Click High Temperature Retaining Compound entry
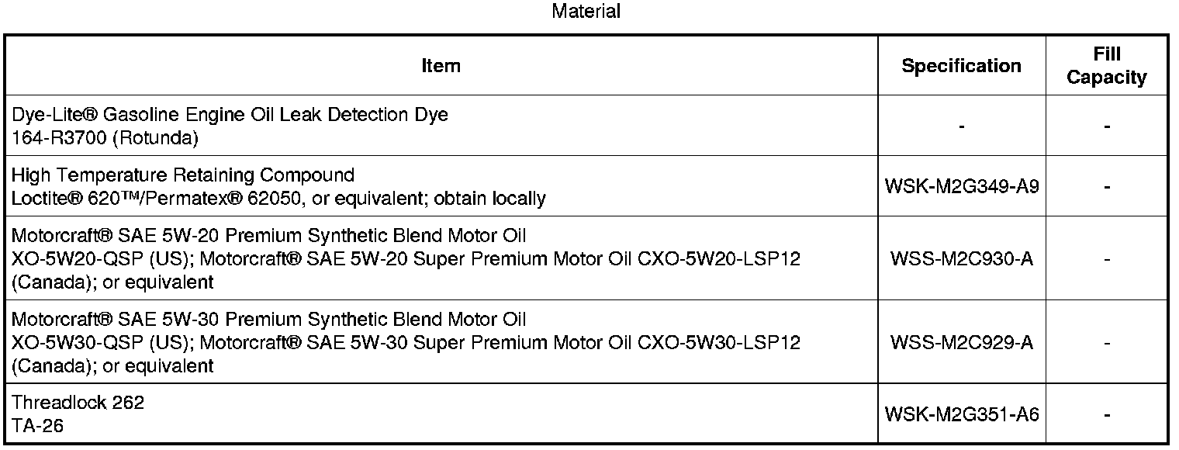The width and height of the screenshot is (1179, 450). pyautogui.click(x=183, y=175)
